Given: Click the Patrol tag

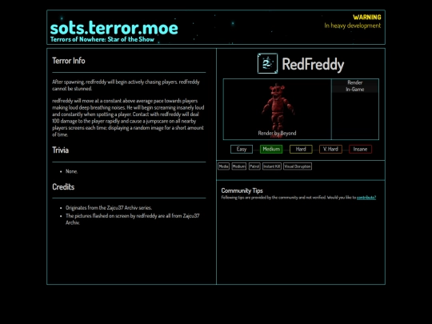Looking at the screenshot, I should [254, 166].
